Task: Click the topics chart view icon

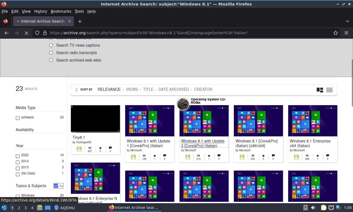Action: (x=56, y=186)
